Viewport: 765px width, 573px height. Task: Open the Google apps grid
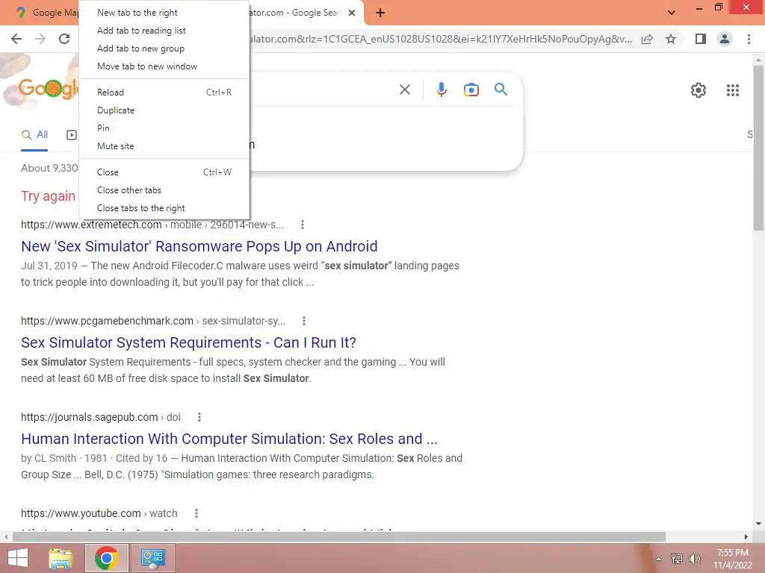732,90
